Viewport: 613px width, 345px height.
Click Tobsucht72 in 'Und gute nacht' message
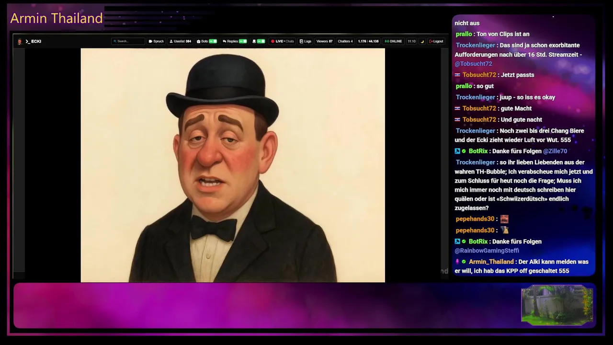[479, 120]
